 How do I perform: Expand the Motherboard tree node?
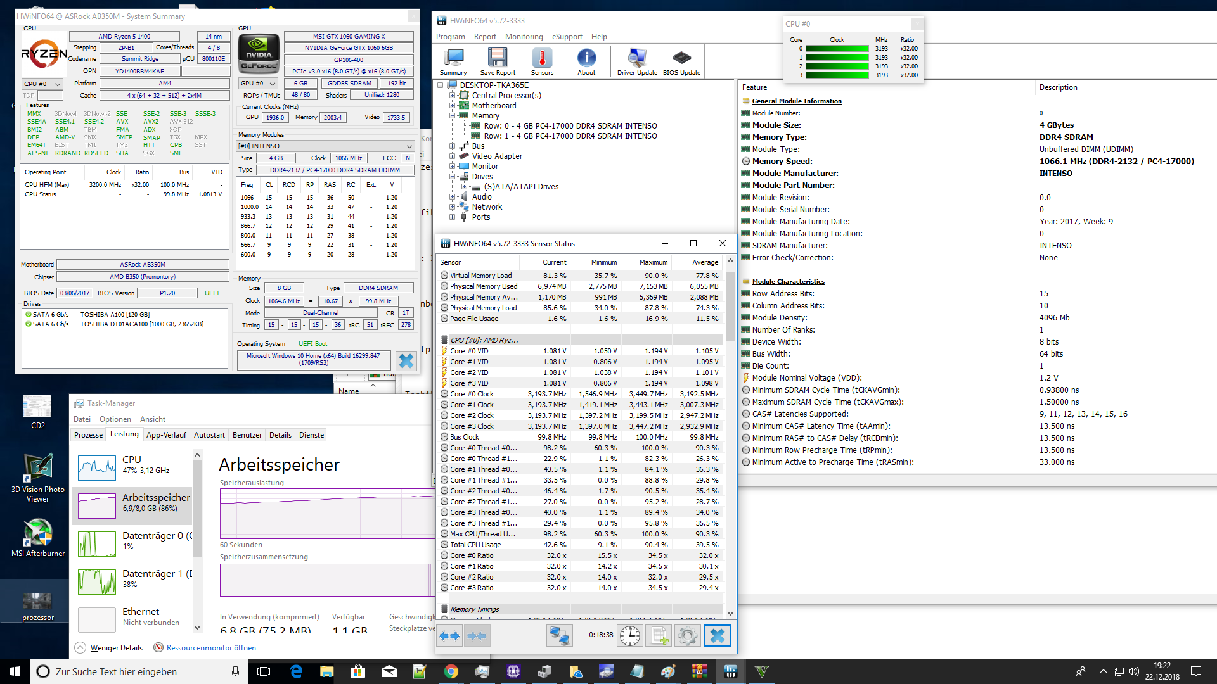click(x=453, y=106)
